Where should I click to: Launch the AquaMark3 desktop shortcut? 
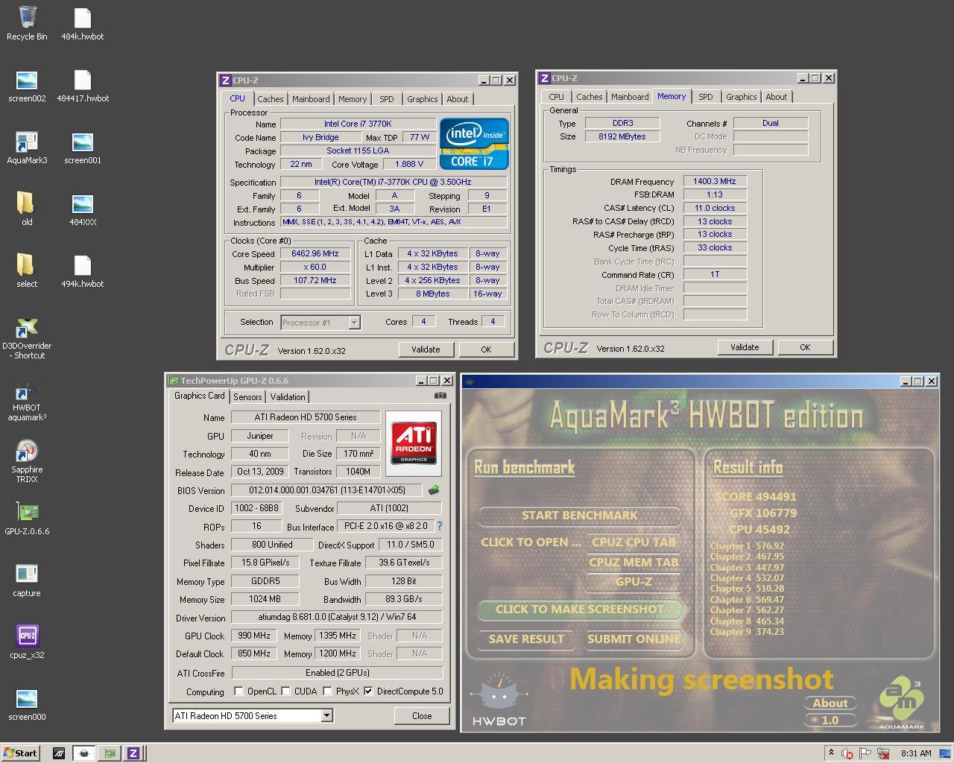point(27,148)
